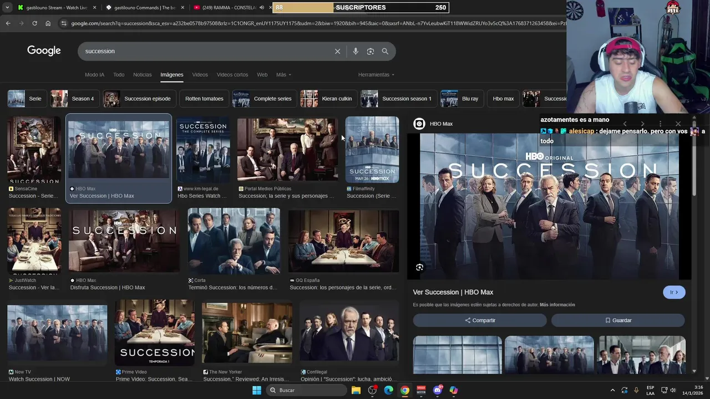Show previous image in preview panel
This screenshot has height=399, width=710.
point(625,124)
